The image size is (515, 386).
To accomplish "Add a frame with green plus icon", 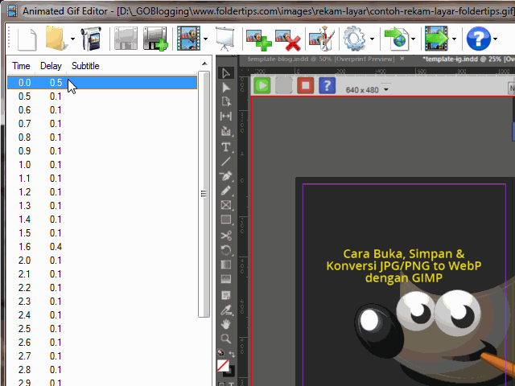I will tap(259, 40).
